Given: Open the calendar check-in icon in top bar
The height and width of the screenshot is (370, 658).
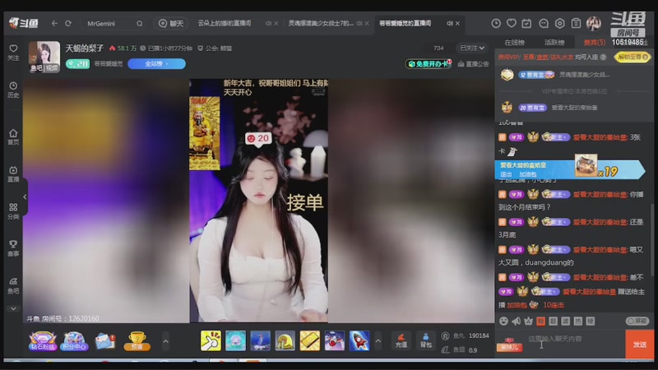Looking at the screenshot, I should pyautogui.click(x=526, y=24).
